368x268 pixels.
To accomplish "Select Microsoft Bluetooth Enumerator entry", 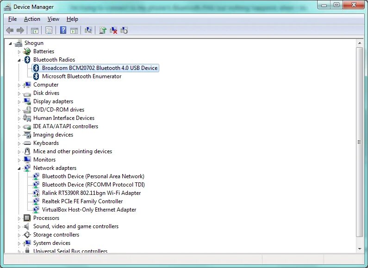I will [x=81, y=76].
